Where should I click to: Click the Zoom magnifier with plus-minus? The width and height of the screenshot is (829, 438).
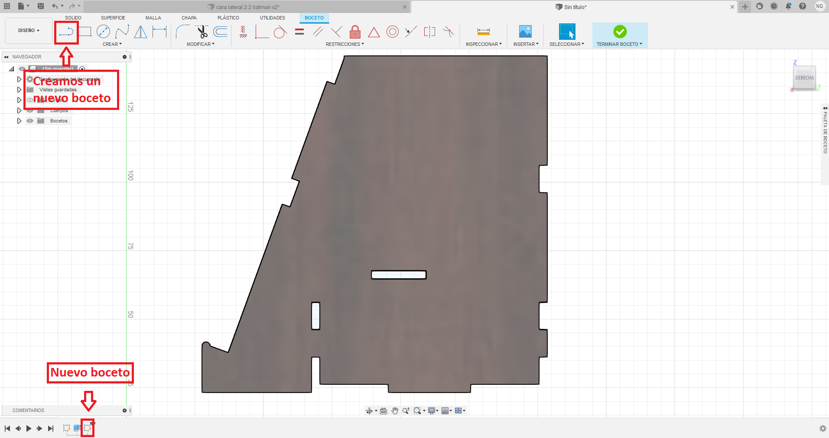pos(406,411)
